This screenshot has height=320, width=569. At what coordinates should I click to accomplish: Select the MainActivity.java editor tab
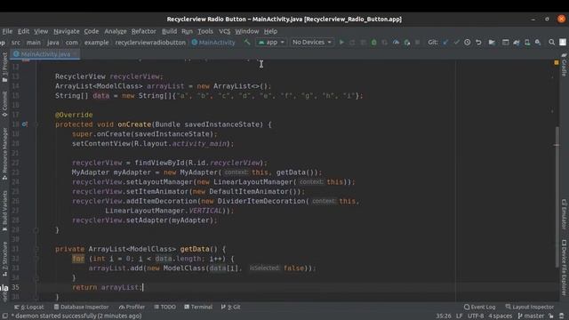(x=45, y=54)
